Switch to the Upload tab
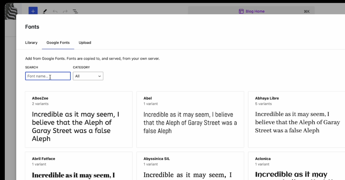The width and height of the screenshot is (345, 180). click(85, 43)
